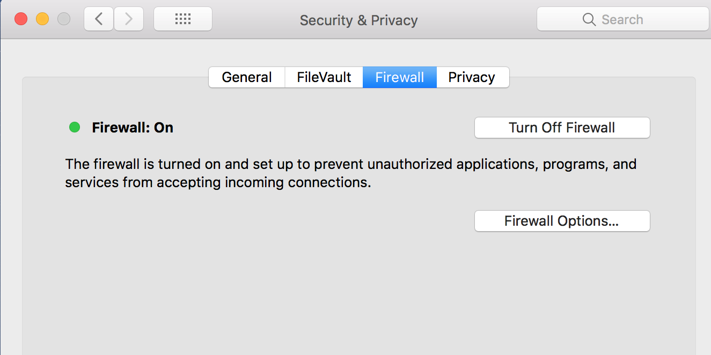Select the Firewall tab
Image resolution: width=711 pixels, height=355 pixels.
[399, 77]
